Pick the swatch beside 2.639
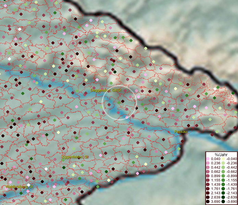The image size is (238, 205). [x=208, y=197]
